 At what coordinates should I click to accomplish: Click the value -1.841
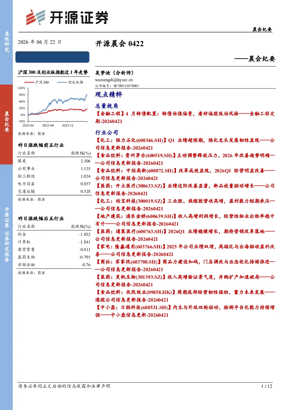85,242
